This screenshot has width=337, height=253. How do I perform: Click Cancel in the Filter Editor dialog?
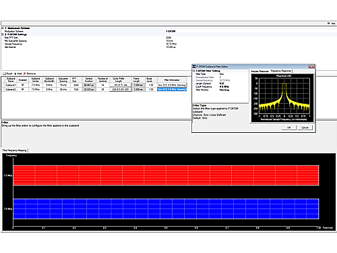click(305, 128)
